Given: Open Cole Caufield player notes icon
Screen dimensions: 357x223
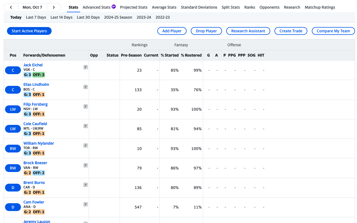Looking at the screenshot, I should pyautogui.click(x=86, y=126).
